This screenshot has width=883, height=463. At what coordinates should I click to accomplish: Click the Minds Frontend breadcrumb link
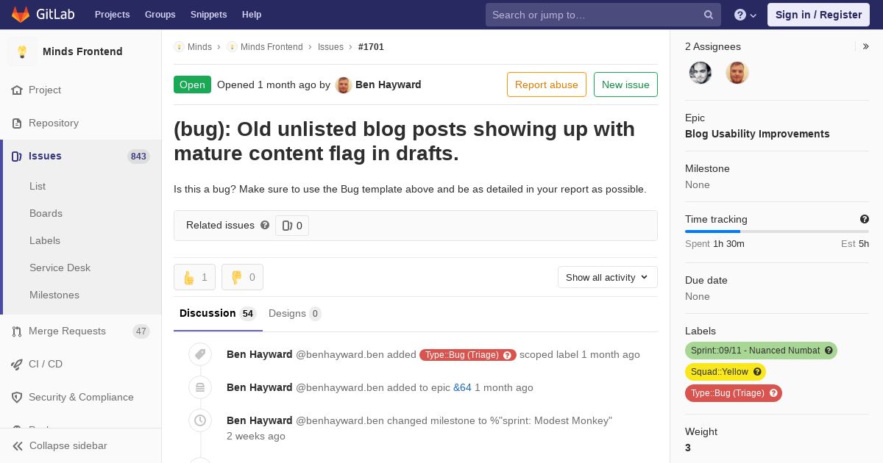click(x=272, y=46)
